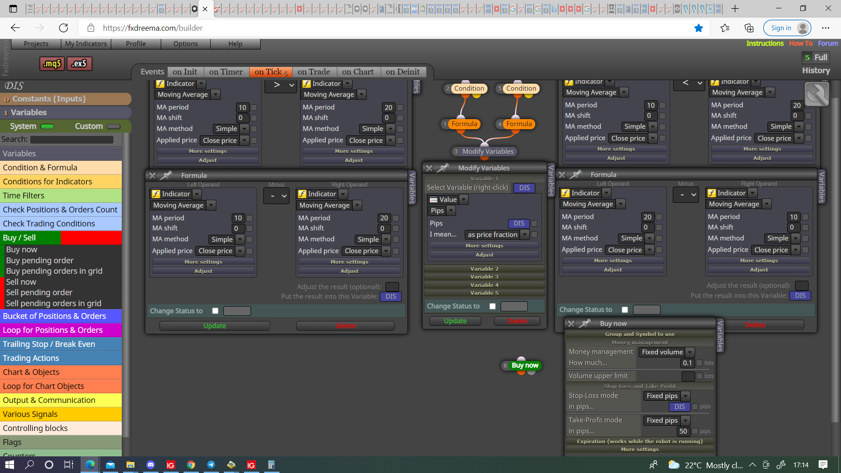Viewport: 841px width, 473px height.
Task: Pin the Modify Variables panel
Action: click(443, 168)
